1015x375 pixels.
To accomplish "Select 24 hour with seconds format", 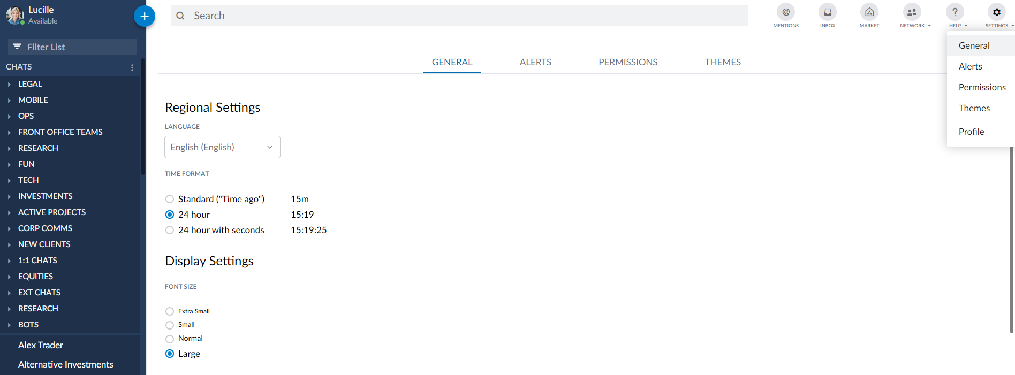I will point(170,230).
